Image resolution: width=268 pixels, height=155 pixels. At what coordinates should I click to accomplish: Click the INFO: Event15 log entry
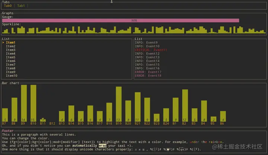coord(147,64)
